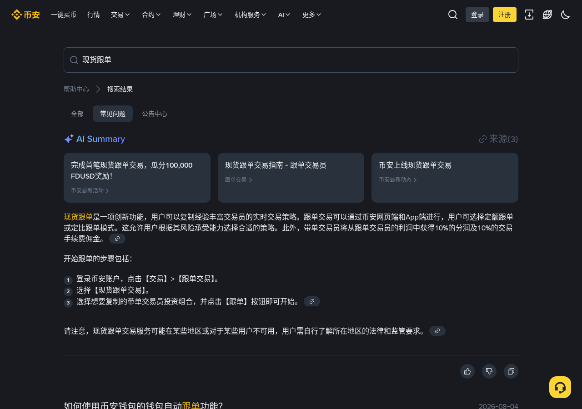Focus the help search field with 现货跟单

[x=291, y=60]
